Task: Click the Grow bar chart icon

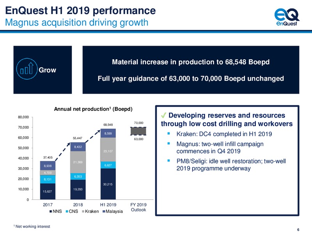Action: pos(27,69)
